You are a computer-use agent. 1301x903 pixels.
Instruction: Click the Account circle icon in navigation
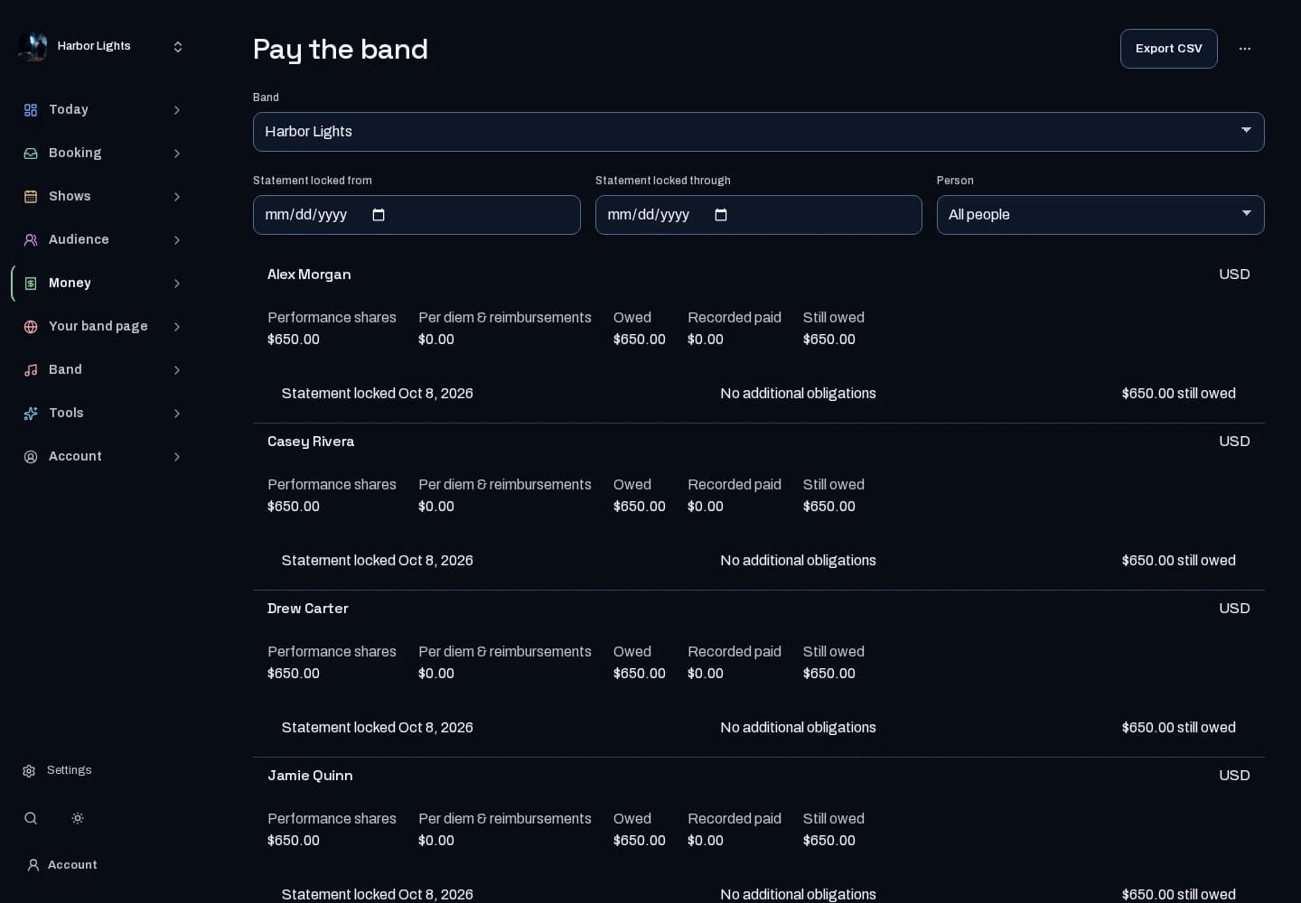coord(31,457)
